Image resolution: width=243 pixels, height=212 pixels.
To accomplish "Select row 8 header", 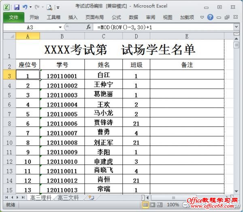I will pos(9,122).
